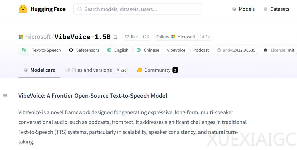
Task: Focus the search models, datasets, users field
Action: (138, 9)
